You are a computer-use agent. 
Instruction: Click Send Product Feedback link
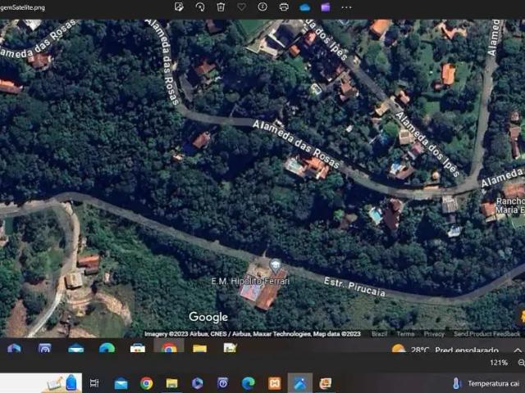coord(486,334)
